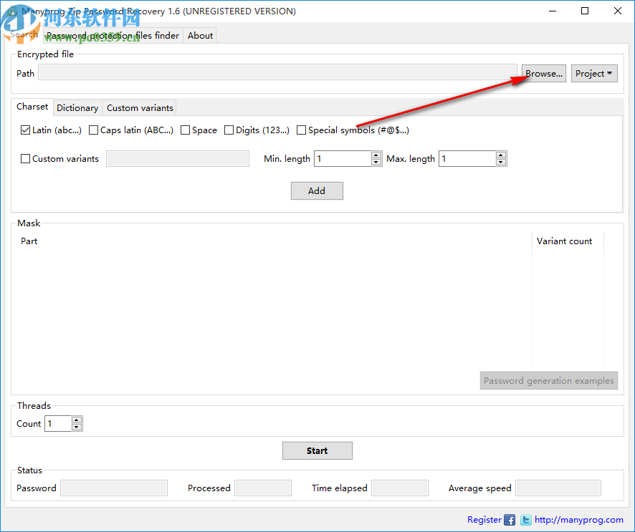
Task: Click the Start button to begin recovery
Action: click(317, 450)
